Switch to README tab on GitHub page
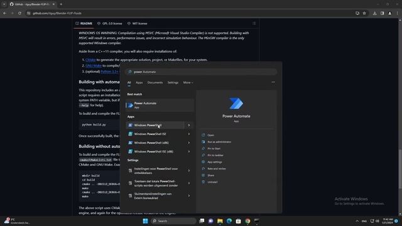The image size is (402, 226). pos(84,23)
